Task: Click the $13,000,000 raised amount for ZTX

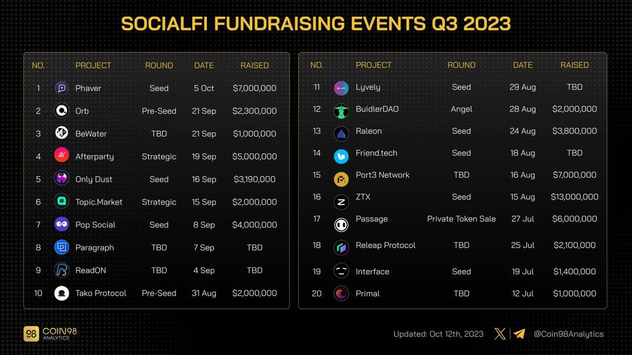Action: point(575,197)
